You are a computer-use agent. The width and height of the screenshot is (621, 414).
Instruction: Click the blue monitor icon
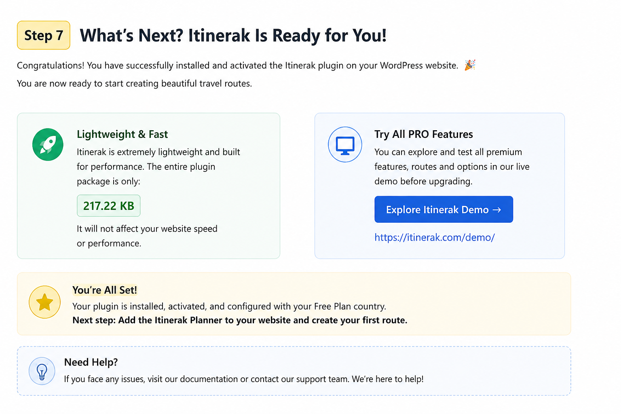(x=345, y=144)
